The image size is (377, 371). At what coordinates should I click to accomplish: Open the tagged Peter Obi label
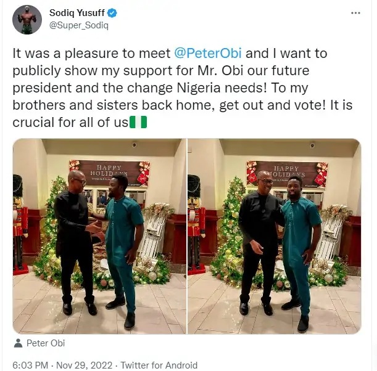coord(46,343)
